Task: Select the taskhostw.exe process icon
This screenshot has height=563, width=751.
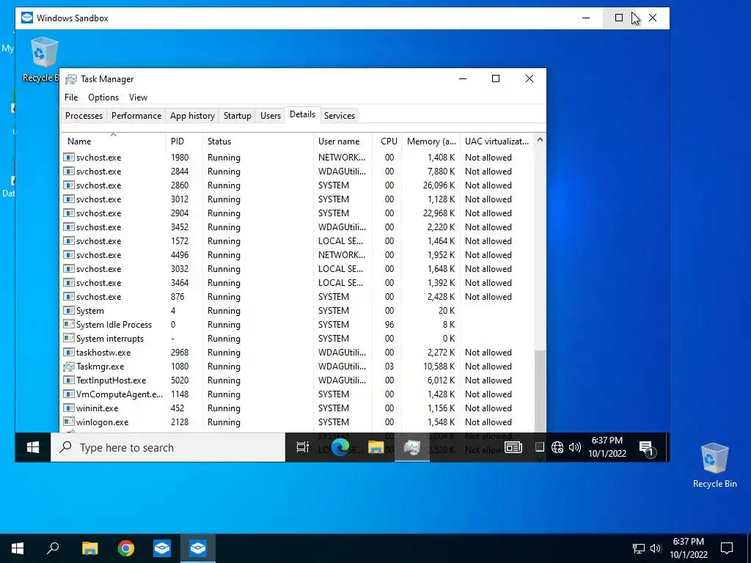Action: [x=69, y=353]
